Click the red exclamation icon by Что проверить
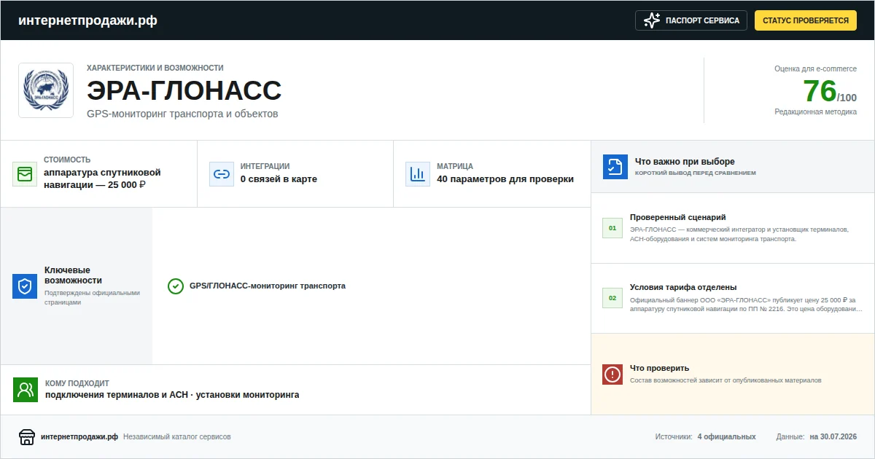This screenshot has height=459, width=875. 612,374
